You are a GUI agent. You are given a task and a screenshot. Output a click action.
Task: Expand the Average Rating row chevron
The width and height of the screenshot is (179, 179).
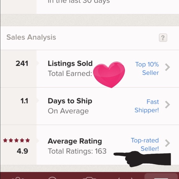pyautogui.click(x=168, y=143)
